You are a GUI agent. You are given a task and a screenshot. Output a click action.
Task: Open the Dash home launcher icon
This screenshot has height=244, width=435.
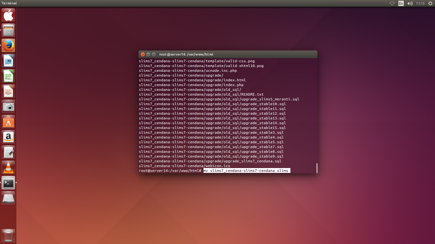pos(8,15)
